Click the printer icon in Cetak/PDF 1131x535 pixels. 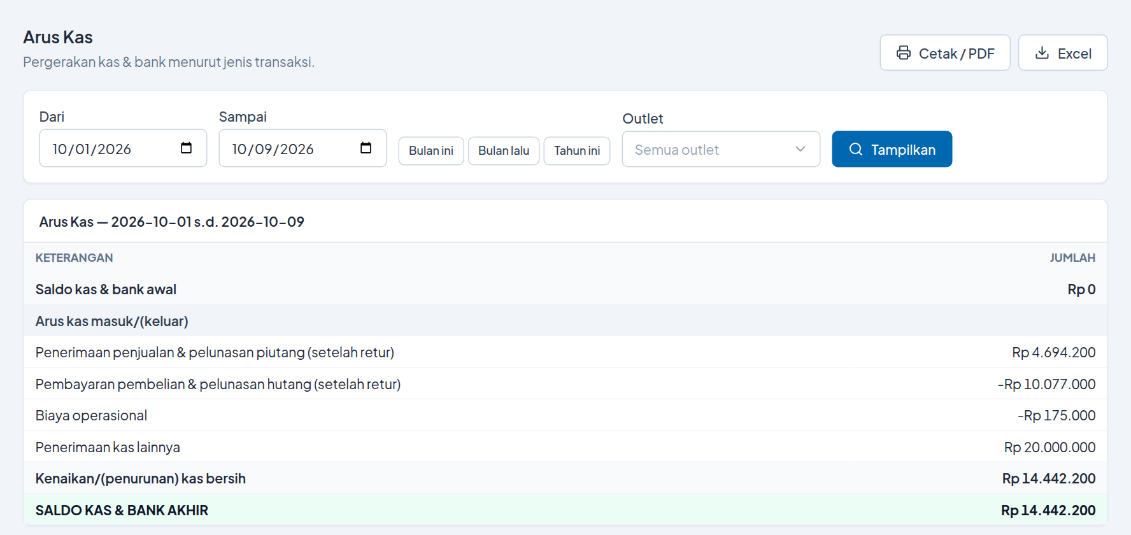click(903, 53)
